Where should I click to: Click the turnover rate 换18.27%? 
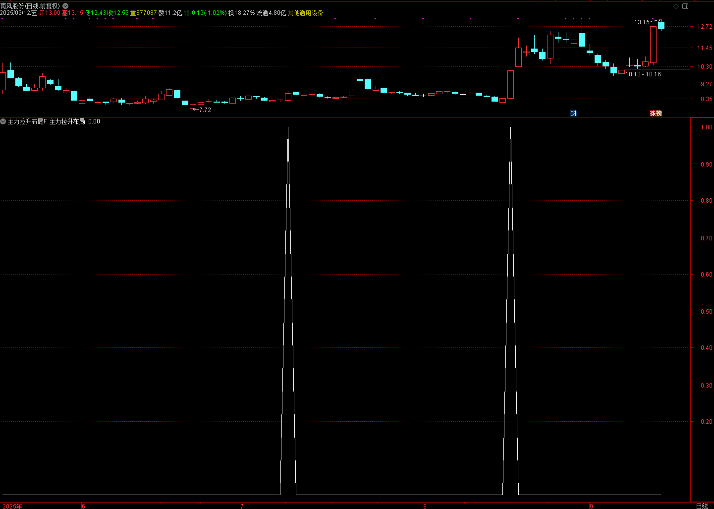coord(241,13)
